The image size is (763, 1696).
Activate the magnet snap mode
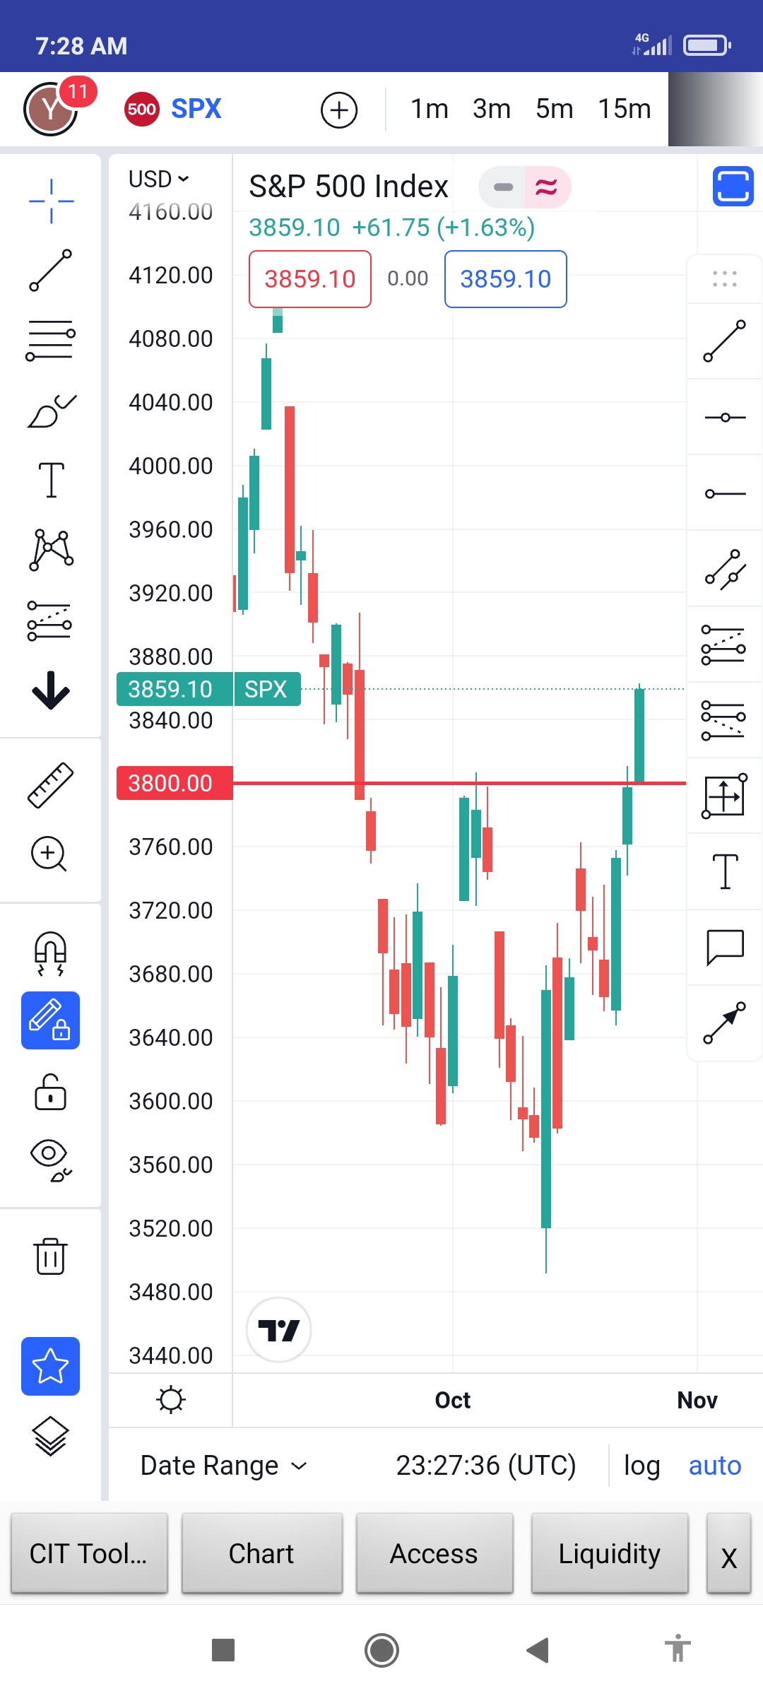tap(51, 954)
